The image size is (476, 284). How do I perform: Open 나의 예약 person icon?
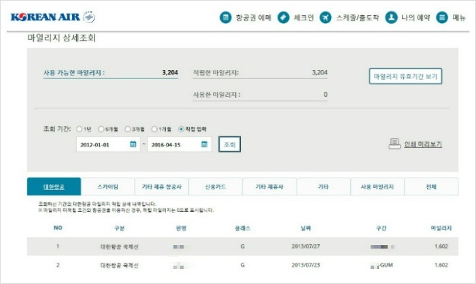(391, 17)
